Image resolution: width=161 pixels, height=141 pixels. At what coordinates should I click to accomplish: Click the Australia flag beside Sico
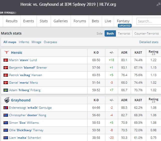[6, 123]
